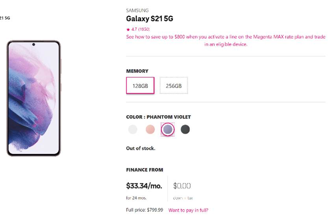The width and height of the screenshot is (335, 220).
Task: Click the Full price $799.99 text
Action: tap(144, 210)
